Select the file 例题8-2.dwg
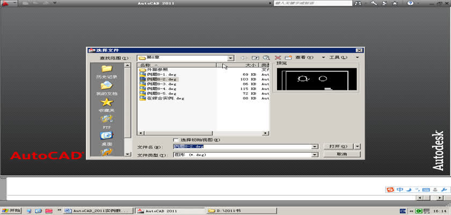Viewport: 451px width, 215px height. [162, 79]
